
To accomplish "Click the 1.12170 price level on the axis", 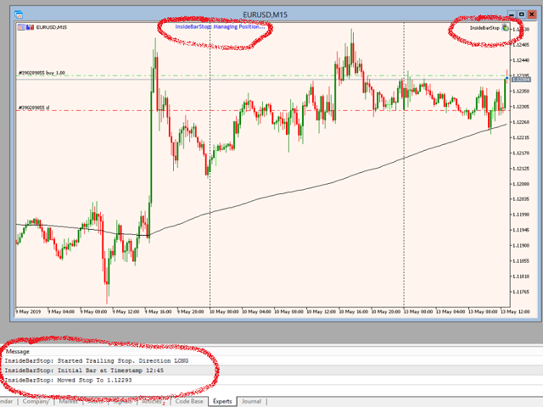I will tap(520, 153).
